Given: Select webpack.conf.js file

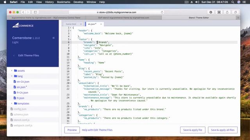Looking at the screenshot, I should point(23,125).
